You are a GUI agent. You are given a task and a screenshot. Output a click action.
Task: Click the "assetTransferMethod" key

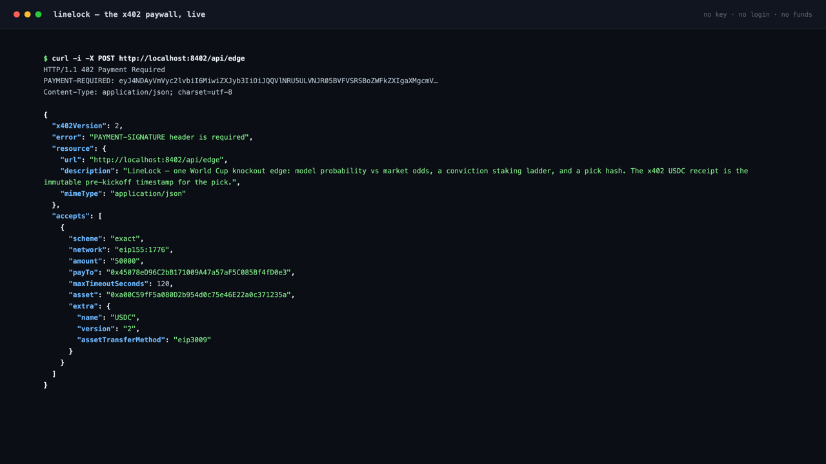(121, 340)
